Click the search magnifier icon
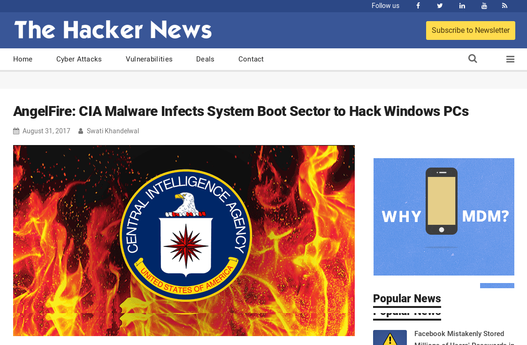 (473, 59)
